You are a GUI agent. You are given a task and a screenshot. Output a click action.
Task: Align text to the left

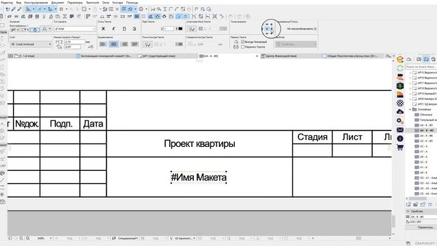pos(103,44)
